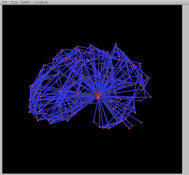Open the Details menu
Viewport: 189px width, 175px height.
(25, 2)
